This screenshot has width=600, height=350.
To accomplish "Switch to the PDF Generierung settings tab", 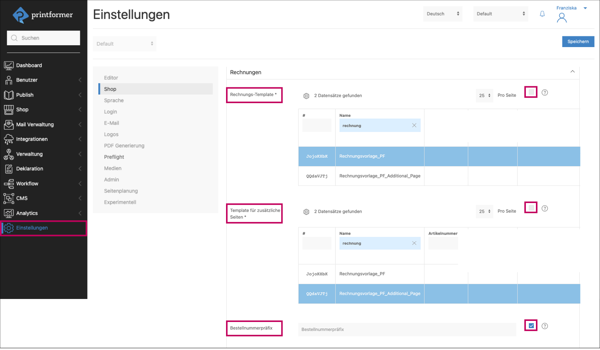I will pos(124,146).
